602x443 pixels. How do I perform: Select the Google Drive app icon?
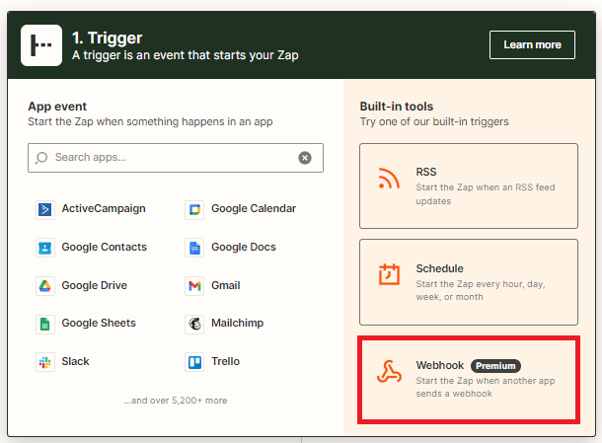coord(45,286)
